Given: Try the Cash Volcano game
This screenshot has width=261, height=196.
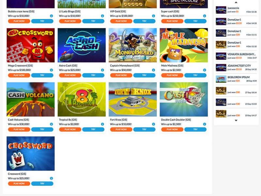Looking at the screenshot, I should (x=42, y=129).
